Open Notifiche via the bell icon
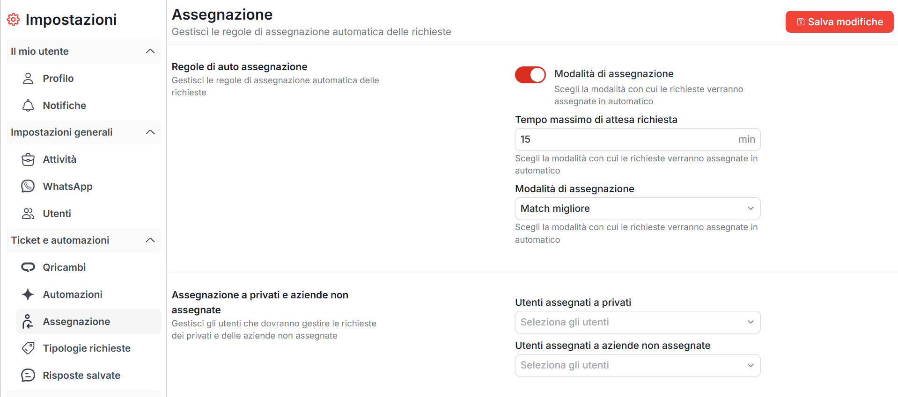 [28, 105]
